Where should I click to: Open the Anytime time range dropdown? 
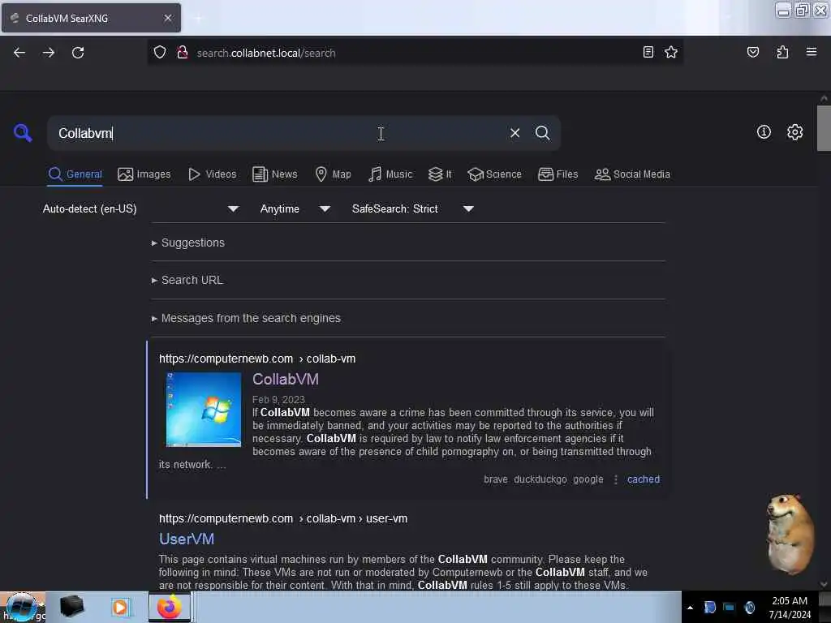click(x=295, y=208)
